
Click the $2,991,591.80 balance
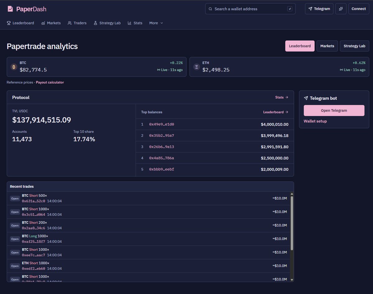[x=275, y=147]
